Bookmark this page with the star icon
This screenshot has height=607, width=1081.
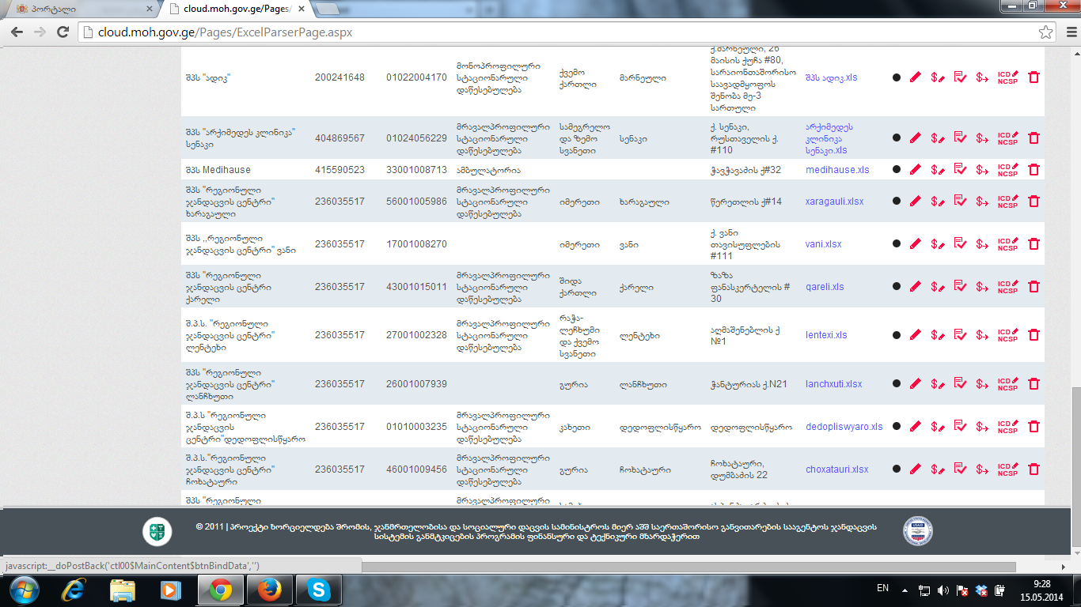[x=1045, y=32]
